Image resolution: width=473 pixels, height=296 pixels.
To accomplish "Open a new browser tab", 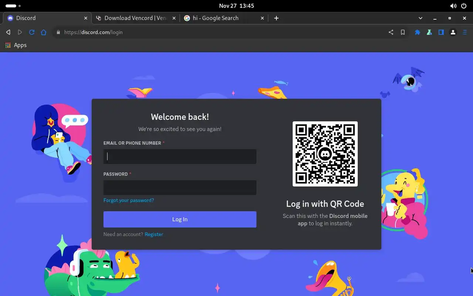I will (x=276, y=18).
